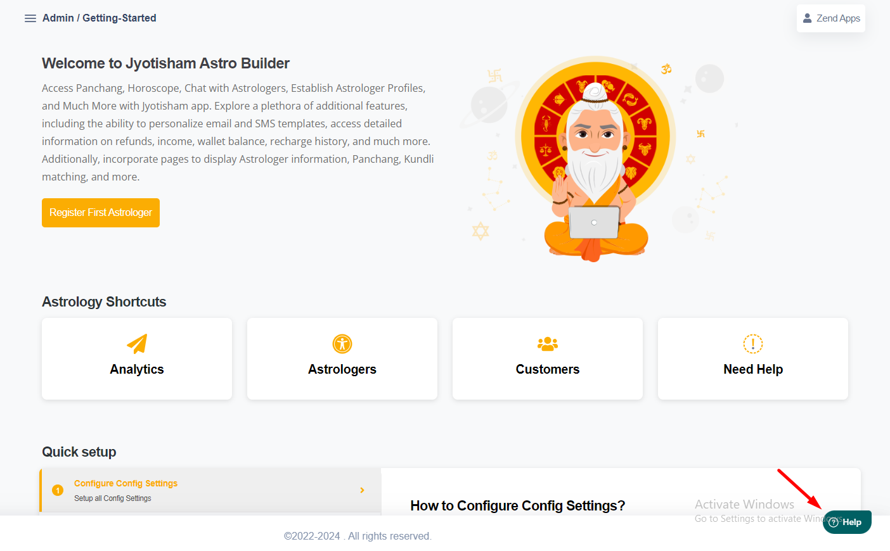Click Admin in the breadcrumb

click(x=58, y=18)
